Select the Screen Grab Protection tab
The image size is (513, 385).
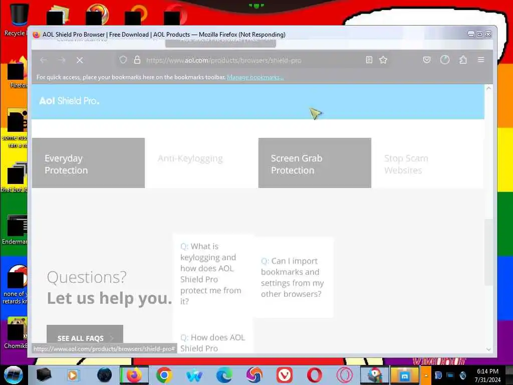pyautogui.click(x=315, y=163)
